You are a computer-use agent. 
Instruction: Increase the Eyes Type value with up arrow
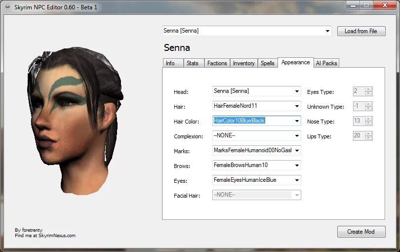coord(368,89)
